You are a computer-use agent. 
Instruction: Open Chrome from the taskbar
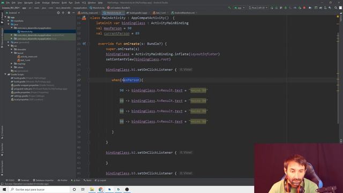pos(101,189)
